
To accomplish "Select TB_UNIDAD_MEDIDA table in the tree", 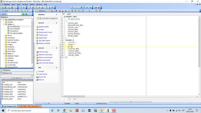I will [16, 33].
